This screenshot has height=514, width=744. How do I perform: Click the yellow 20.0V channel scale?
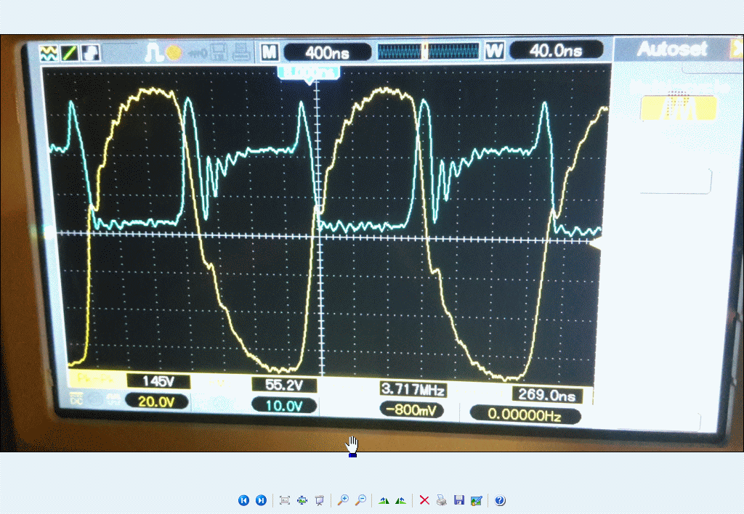(x=157, y=401)
